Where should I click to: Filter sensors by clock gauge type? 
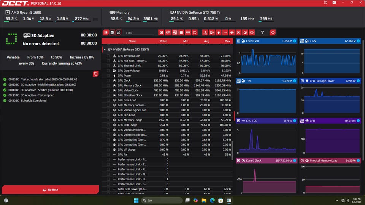click(238, 33)
